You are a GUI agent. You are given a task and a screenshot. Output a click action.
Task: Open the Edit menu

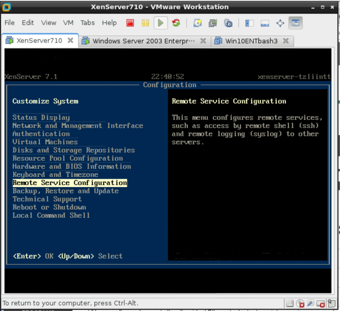click(28, 23)
